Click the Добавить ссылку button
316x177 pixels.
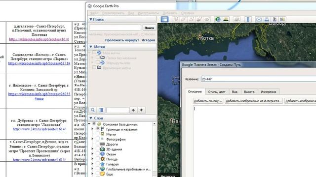(x=208, y=101)
